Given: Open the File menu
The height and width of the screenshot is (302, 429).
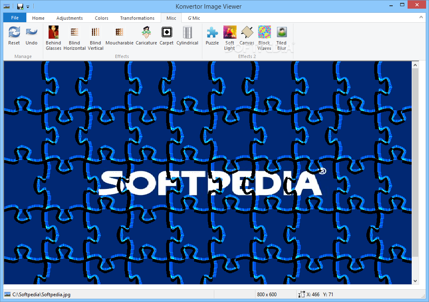Looking at the screenshot, I should [15, 18].
